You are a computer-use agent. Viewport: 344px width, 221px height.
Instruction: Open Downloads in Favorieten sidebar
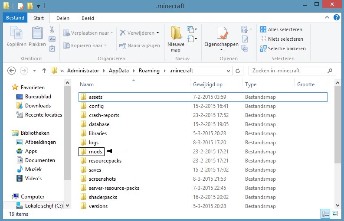[38, 106]
